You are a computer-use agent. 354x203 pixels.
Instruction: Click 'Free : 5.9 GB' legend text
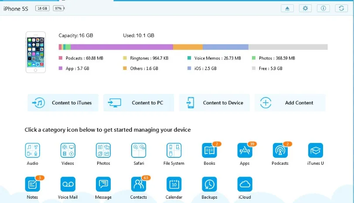pyautogui.click(x=270, y=68)
